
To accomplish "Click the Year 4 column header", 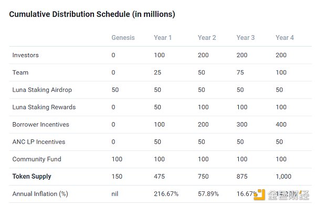I will click(x=285, y=38).
